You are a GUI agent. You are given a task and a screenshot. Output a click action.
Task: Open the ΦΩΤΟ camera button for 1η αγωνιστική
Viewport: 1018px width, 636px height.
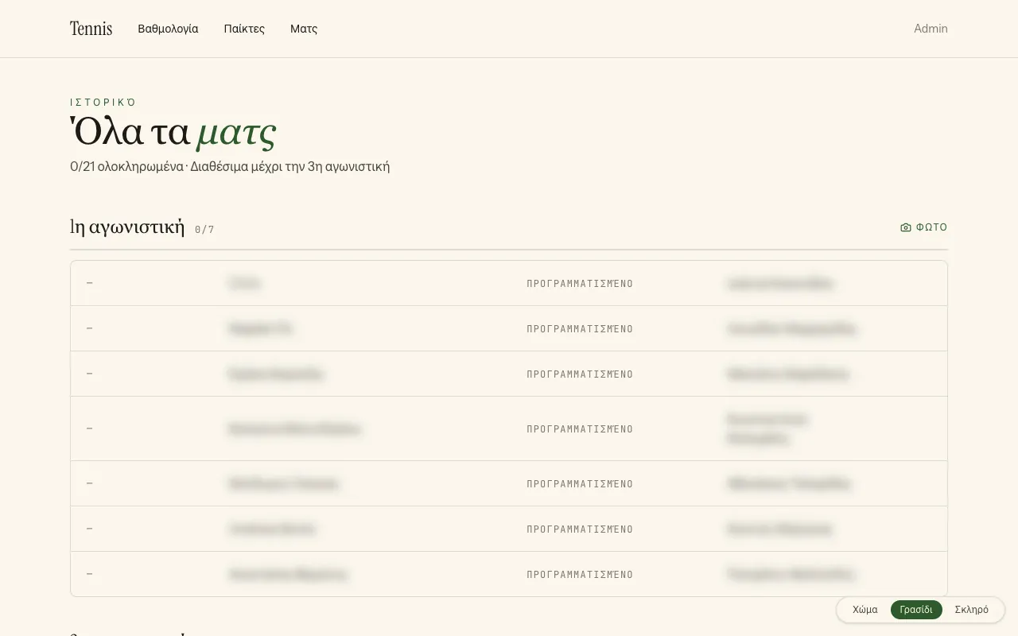[923, 227]
